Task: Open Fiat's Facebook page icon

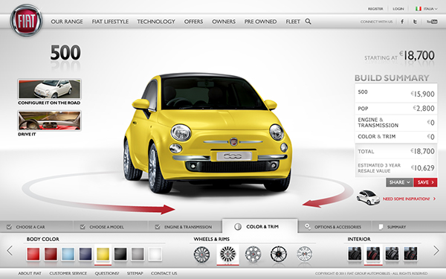Action: [x=402, y=22]
